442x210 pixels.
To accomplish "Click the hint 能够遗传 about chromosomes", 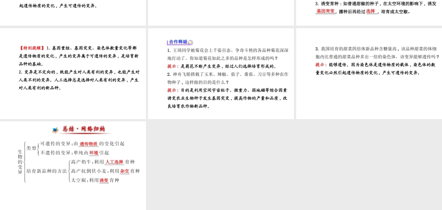I will [x=376, y=69].
